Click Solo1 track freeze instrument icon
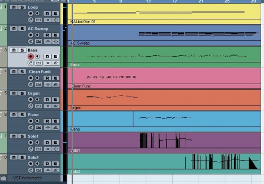 [x=56, y=149]
